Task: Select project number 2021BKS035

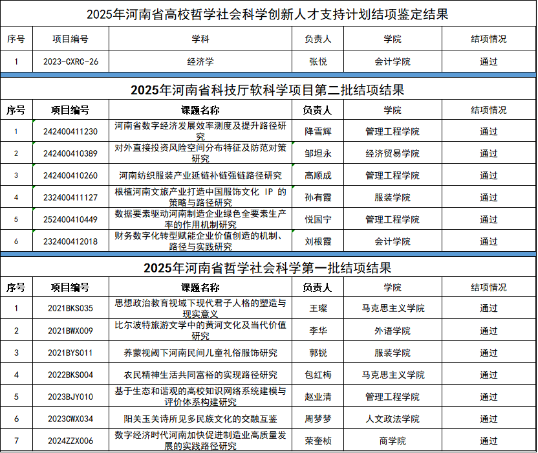Action: coord(70,308)
